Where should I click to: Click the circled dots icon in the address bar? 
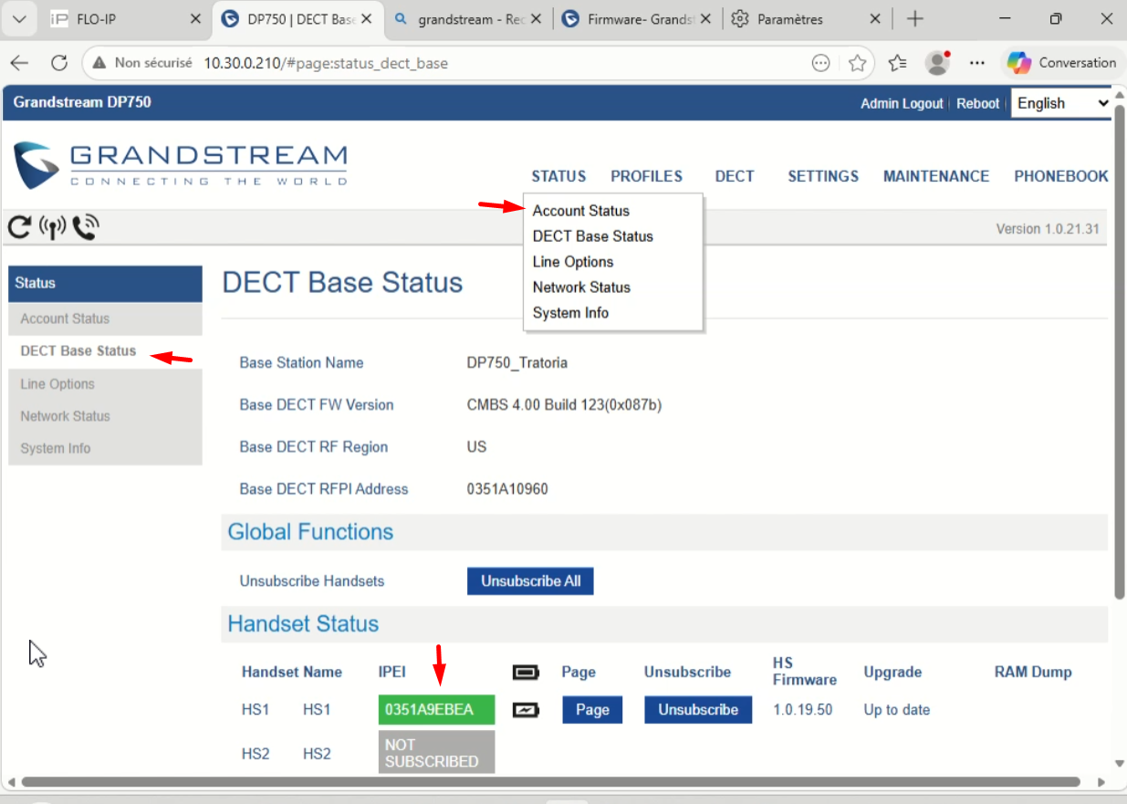(820, 63)
